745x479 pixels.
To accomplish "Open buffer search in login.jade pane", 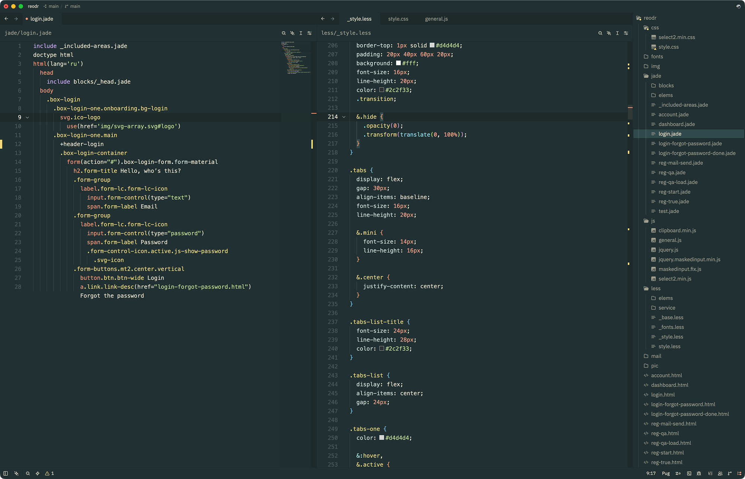I will (x=284, y=33).
